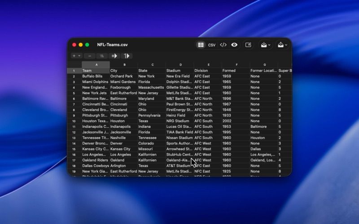Switch to the CSV text view
This screenshot has height=224, width=359.
click(212, 45)
